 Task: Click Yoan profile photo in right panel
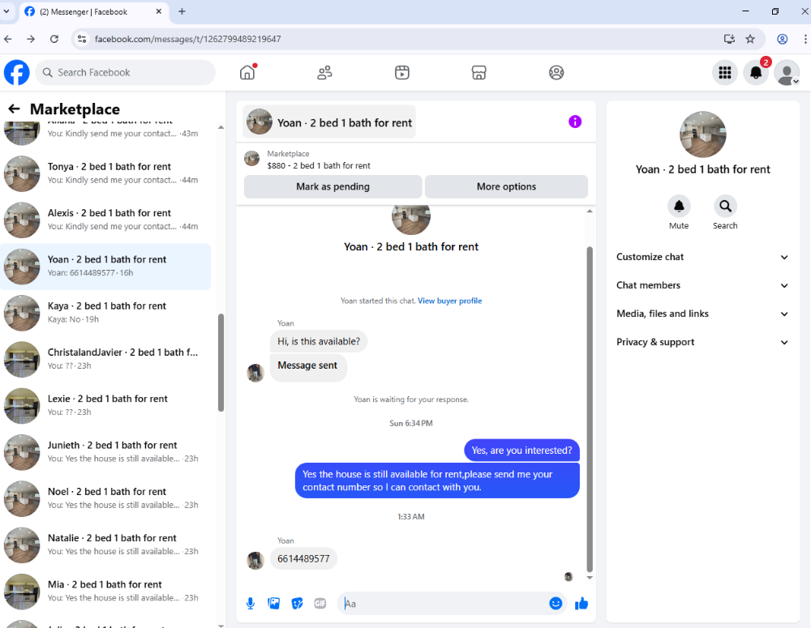click(702, 135)
